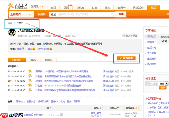
Task: Click activity icon on NA BEAUTY SALON row
Action: pos(30,85)
